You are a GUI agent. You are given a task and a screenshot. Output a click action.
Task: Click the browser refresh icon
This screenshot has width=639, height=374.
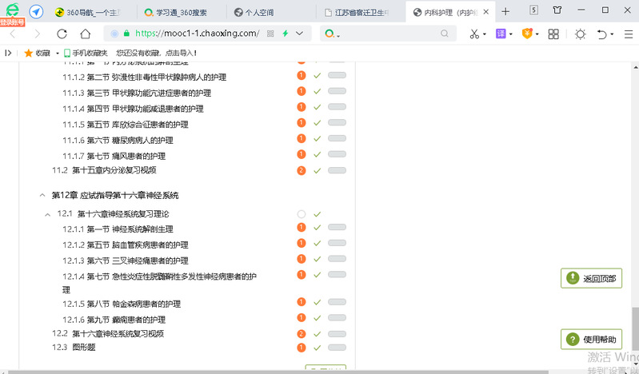62,34
